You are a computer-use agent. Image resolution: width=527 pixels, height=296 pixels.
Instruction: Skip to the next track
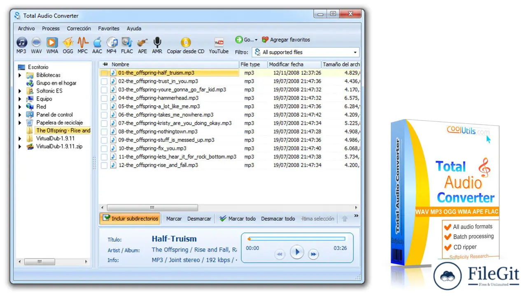pyautogui.click(x=313, y=254)
